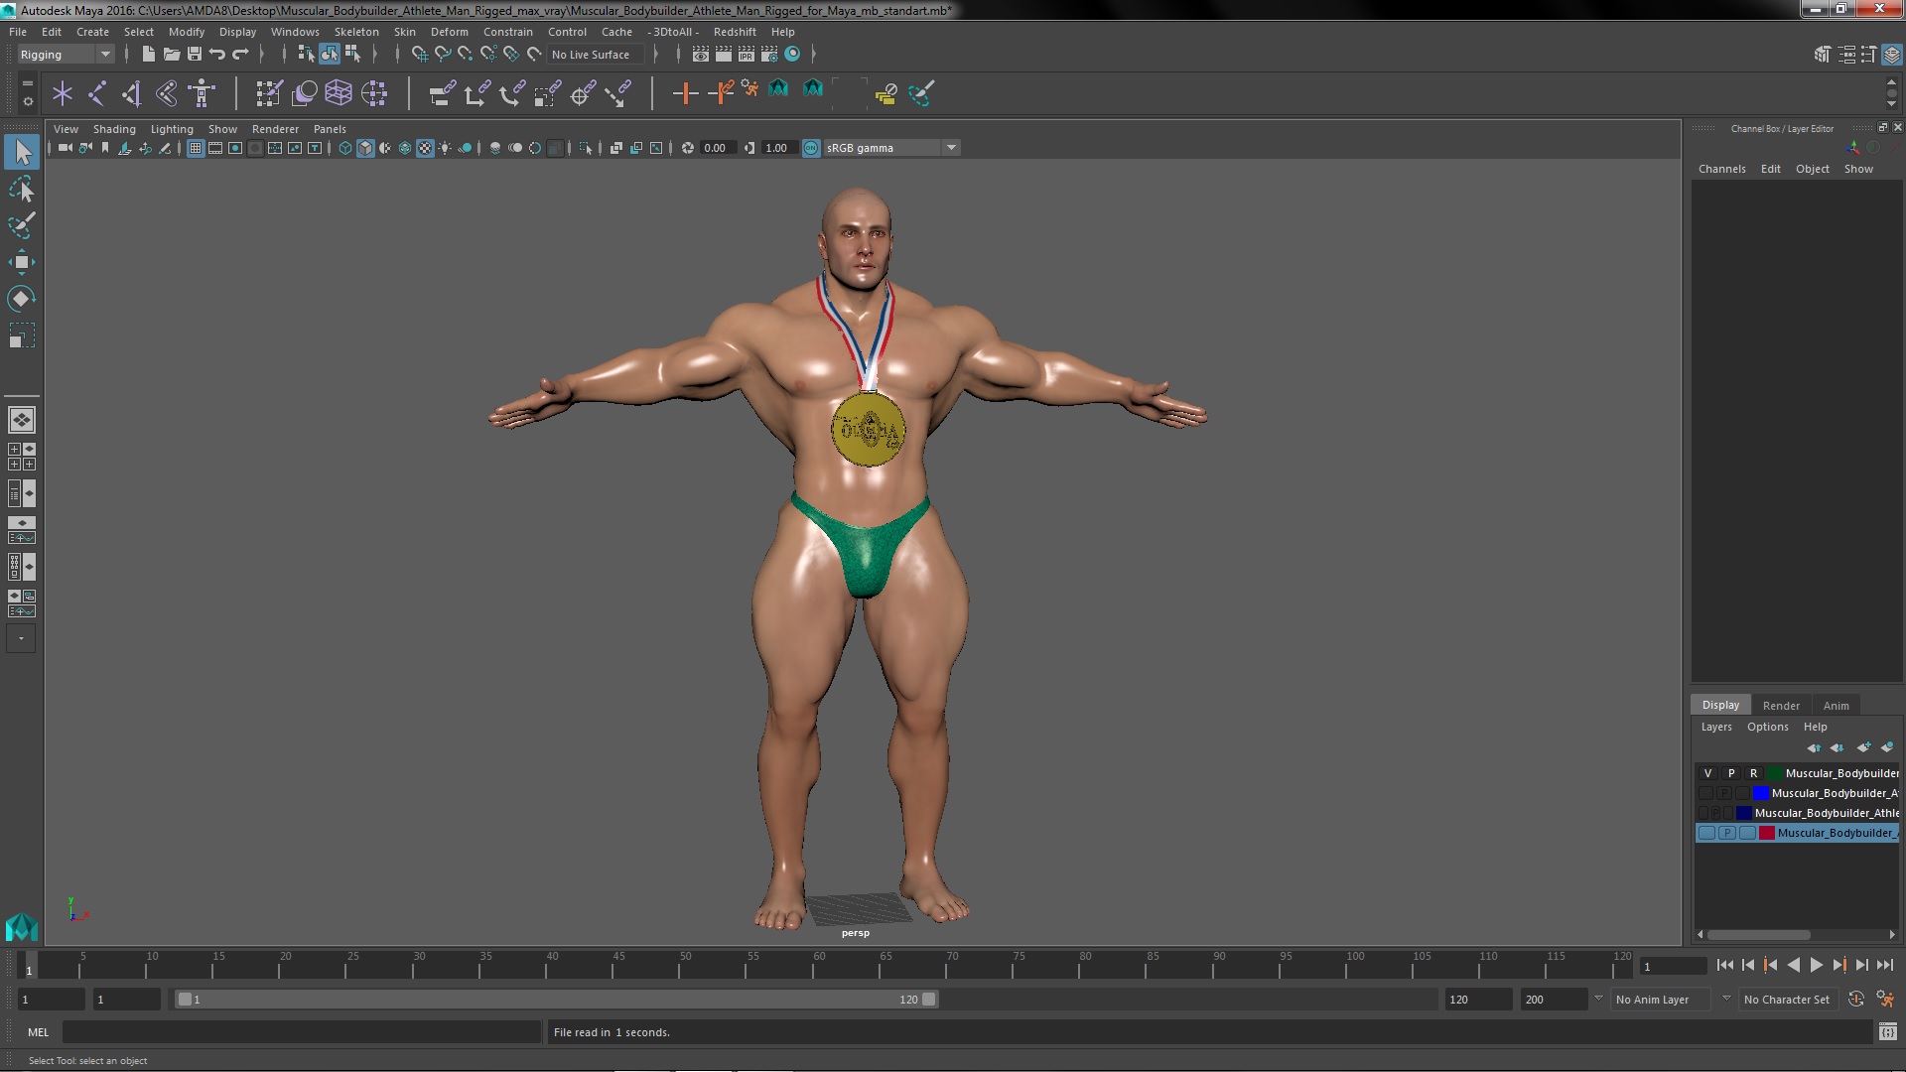Toggle the R box of the green layer
This screenshot has height=1072, width=1906.
(1753, 773)
